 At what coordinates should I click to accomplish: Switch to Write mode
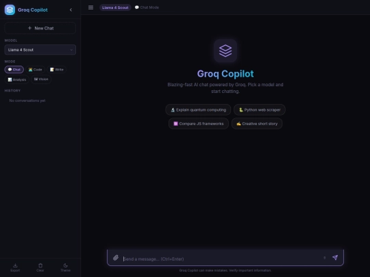click(x=57, y=70)
